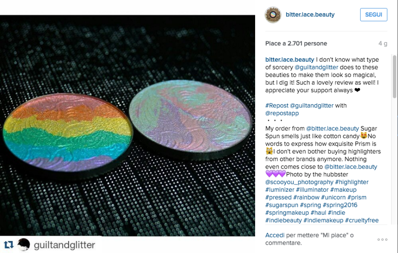Open the @guiltandglitter mention in the caption

pyautogui.click(x=316, y=67)
